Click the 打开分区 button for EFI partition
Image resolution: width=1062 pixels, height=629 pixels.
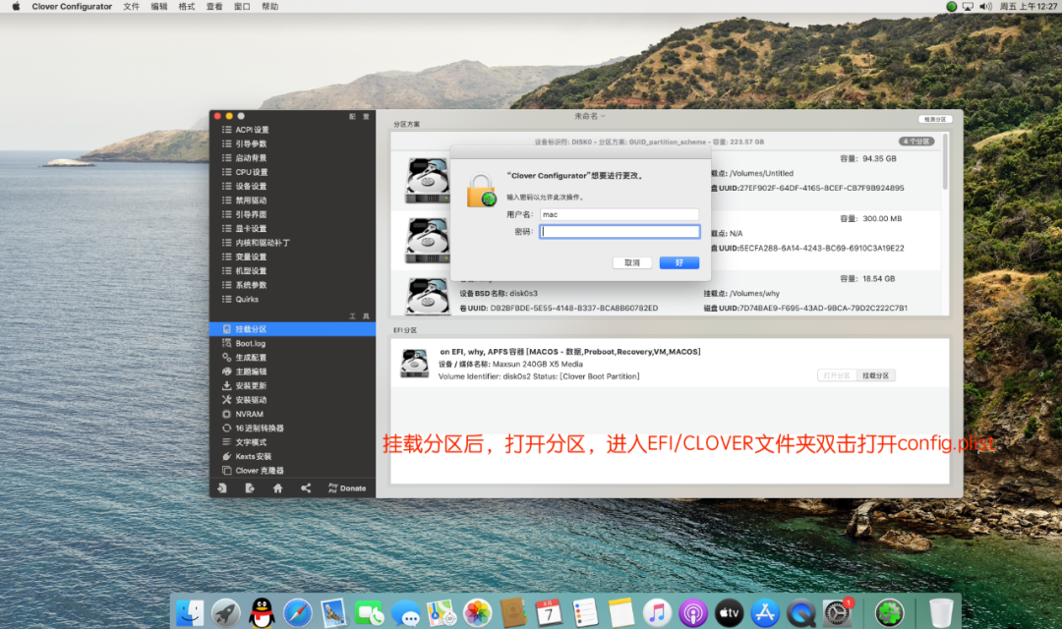[x=837, y=375]
